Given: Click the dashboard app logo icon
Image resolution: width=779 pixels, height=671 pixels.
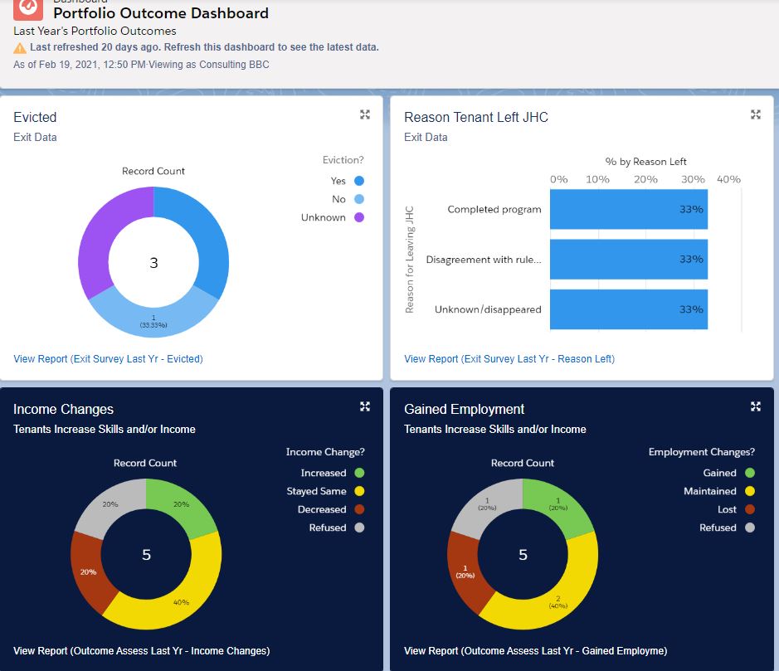Looking at the screenshot, I should [28, 9].
